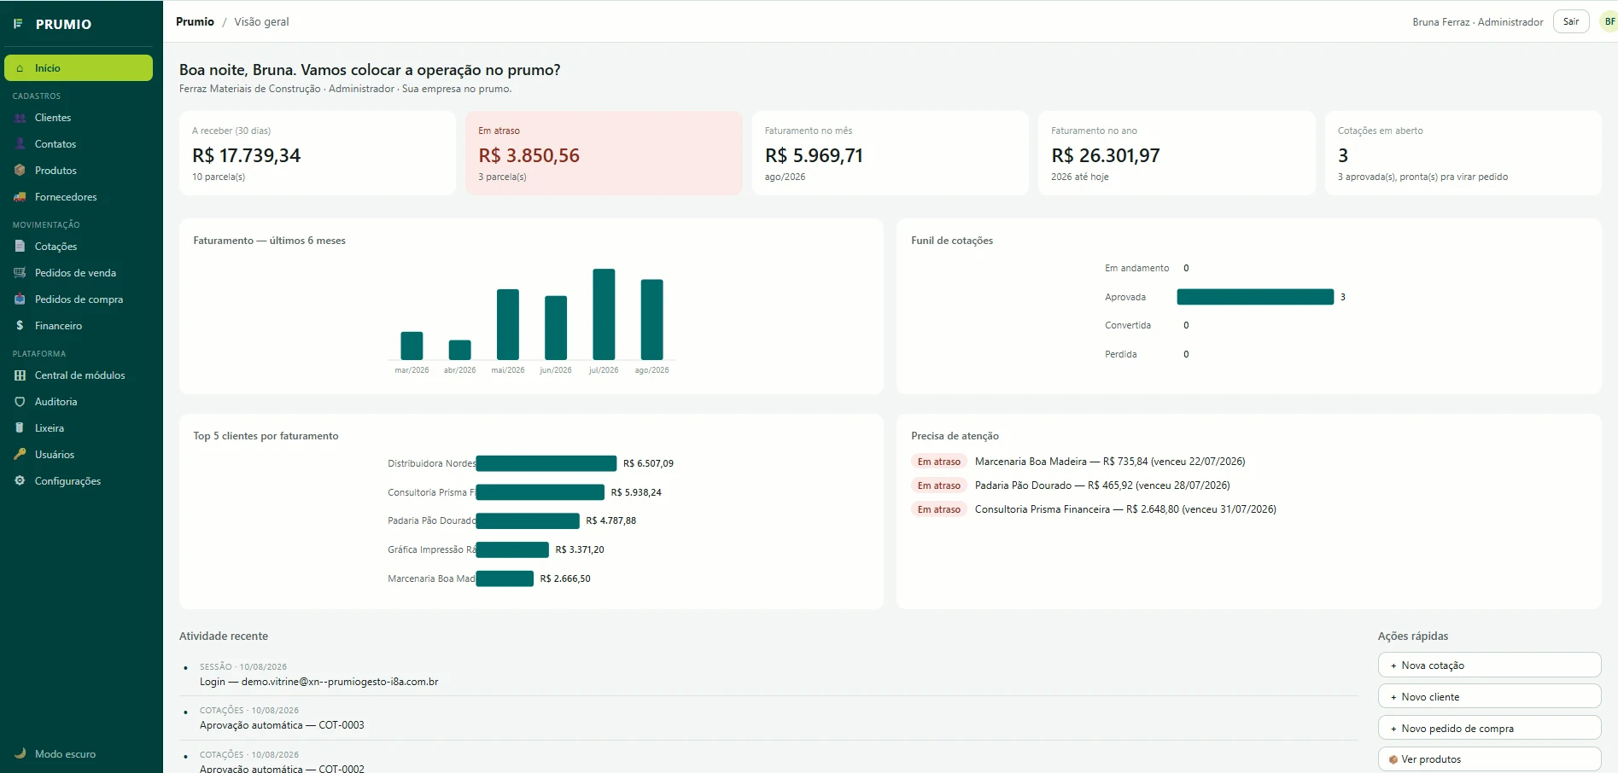Image resolution: width=1618 pixels, height=773 pixels.
Task: Open the Contatos menu item
Action: pos(79,144)
